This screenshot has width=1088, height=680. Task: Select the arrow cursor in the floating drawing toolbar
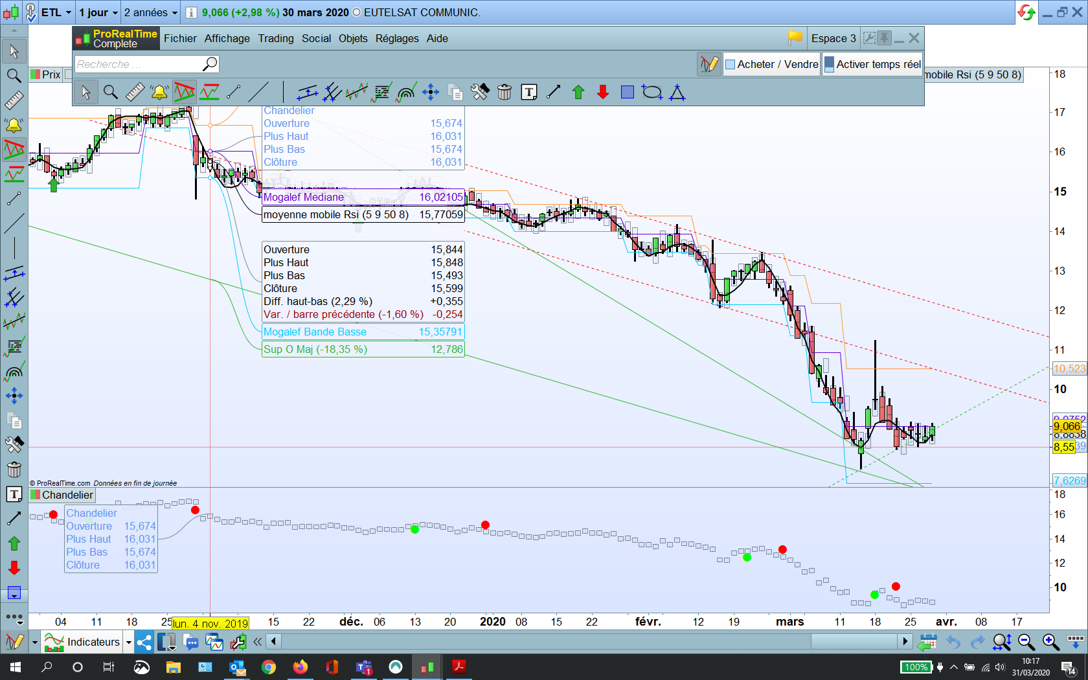85,93
